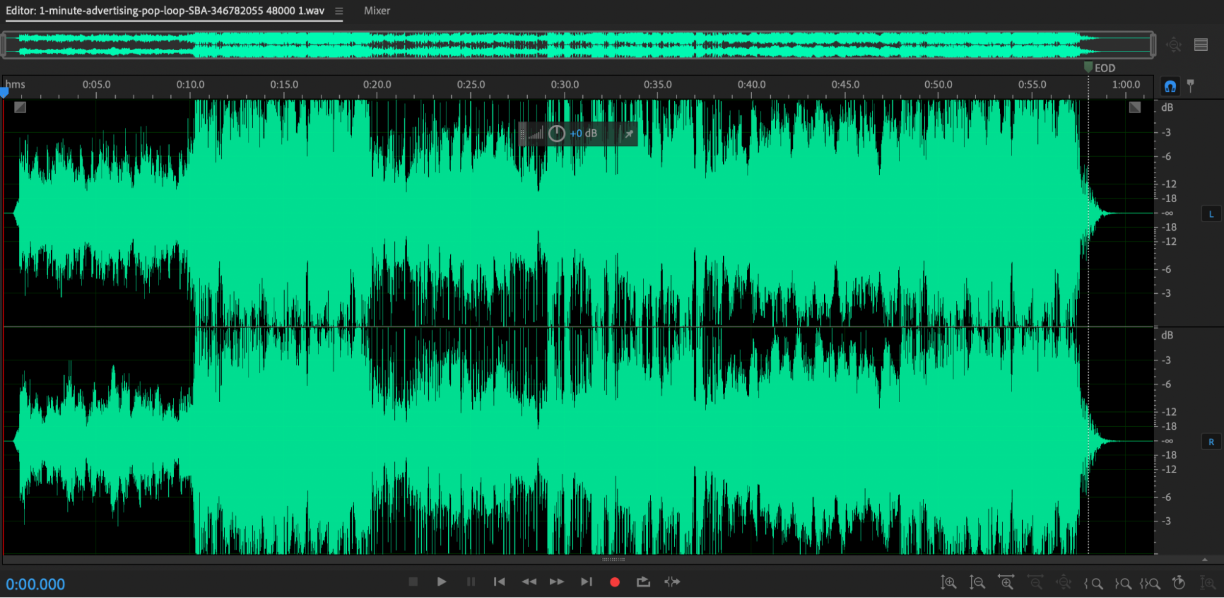Pin the HUD gain overlay
This screenshot has width=1224, height=598.
(628, 133)
